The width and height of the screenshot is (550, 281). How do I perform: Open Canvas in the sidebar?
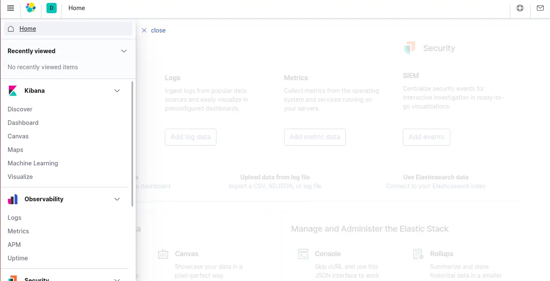click(18, 136)
